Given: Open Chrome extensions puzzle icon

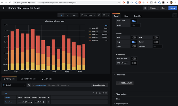Looking at the screenshot, I should (x=167, y=2).
